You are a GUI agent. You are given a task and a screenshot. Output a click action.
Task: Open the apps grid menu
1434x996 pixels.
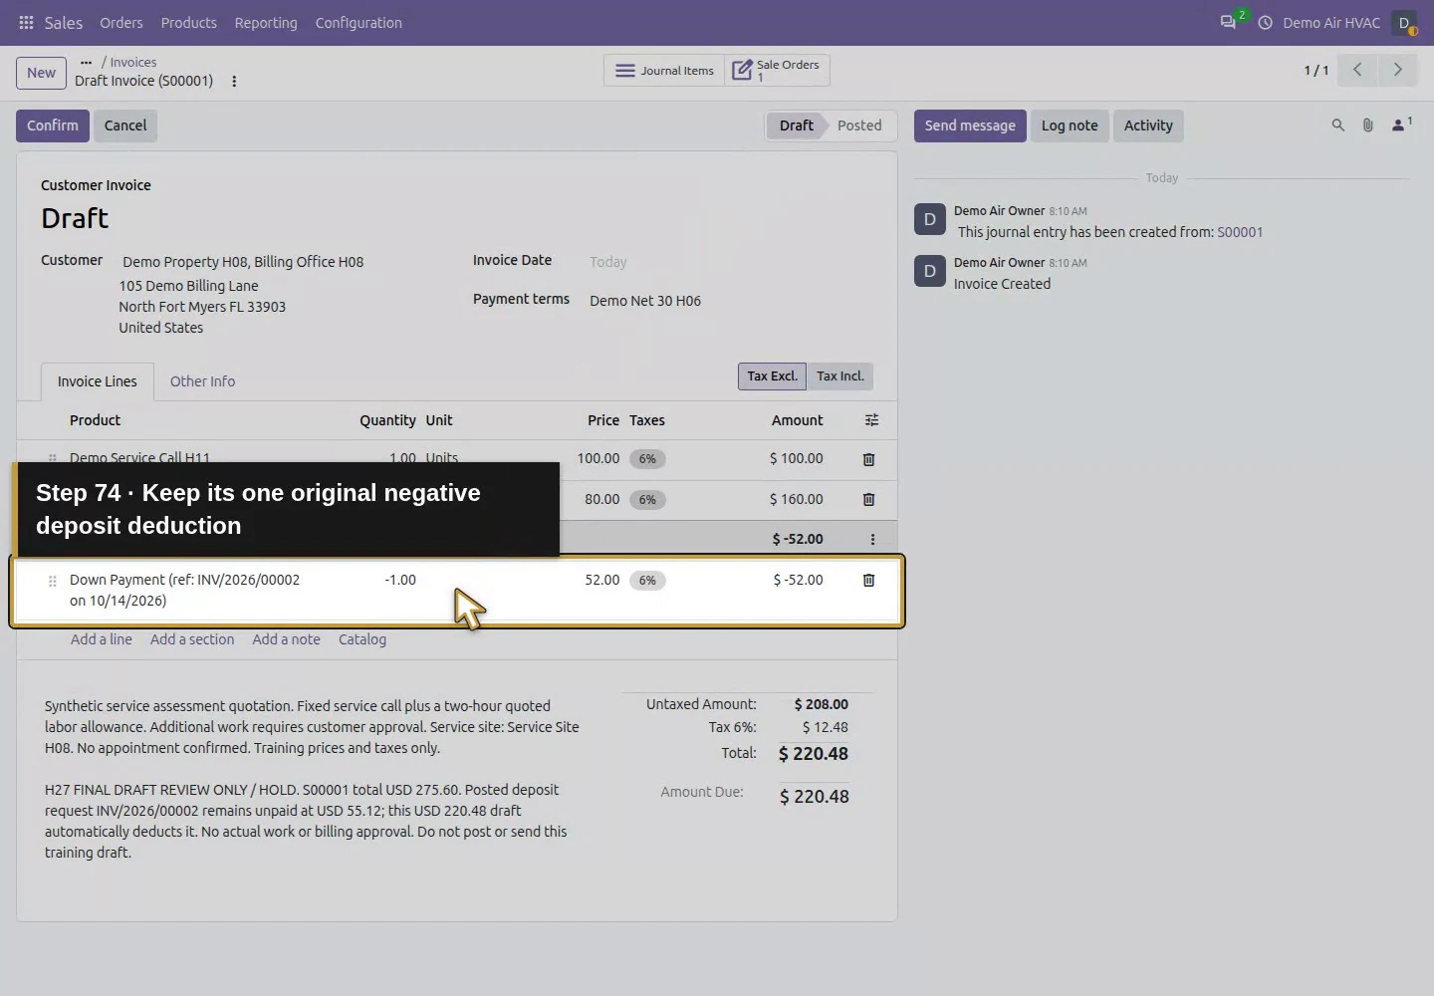tap(26, 22)
